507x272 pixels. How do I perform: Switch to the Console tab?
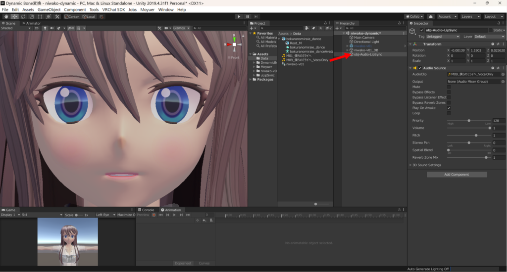click(x=147, y=210)
